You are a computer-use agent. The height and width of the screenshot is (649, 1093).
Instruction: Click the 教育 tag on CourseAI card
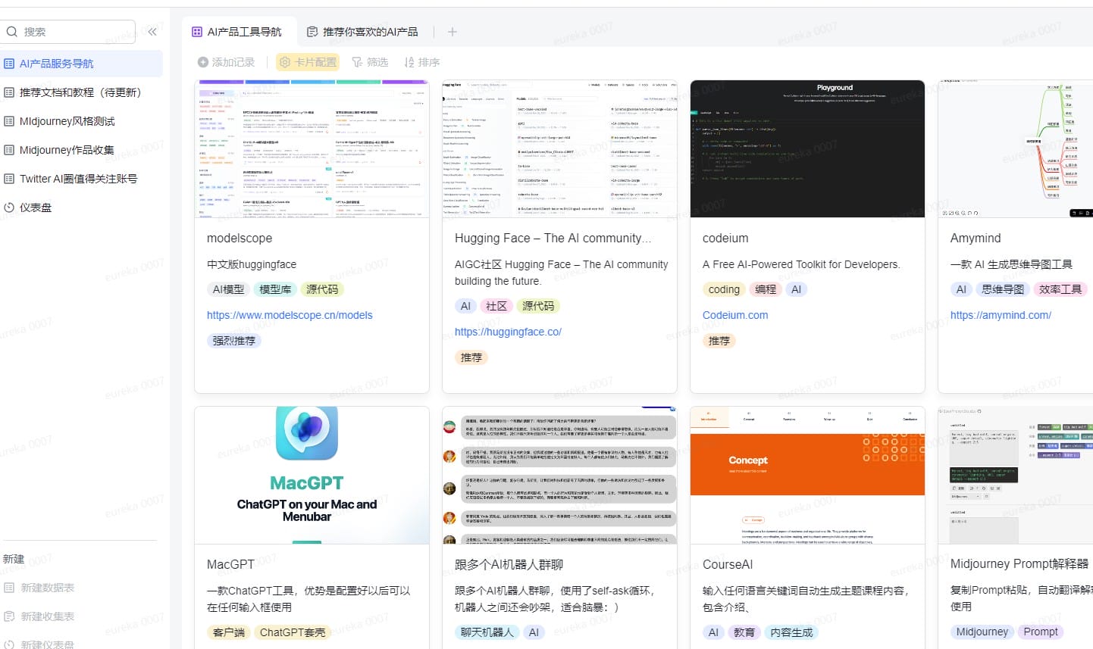click(744, 632)
